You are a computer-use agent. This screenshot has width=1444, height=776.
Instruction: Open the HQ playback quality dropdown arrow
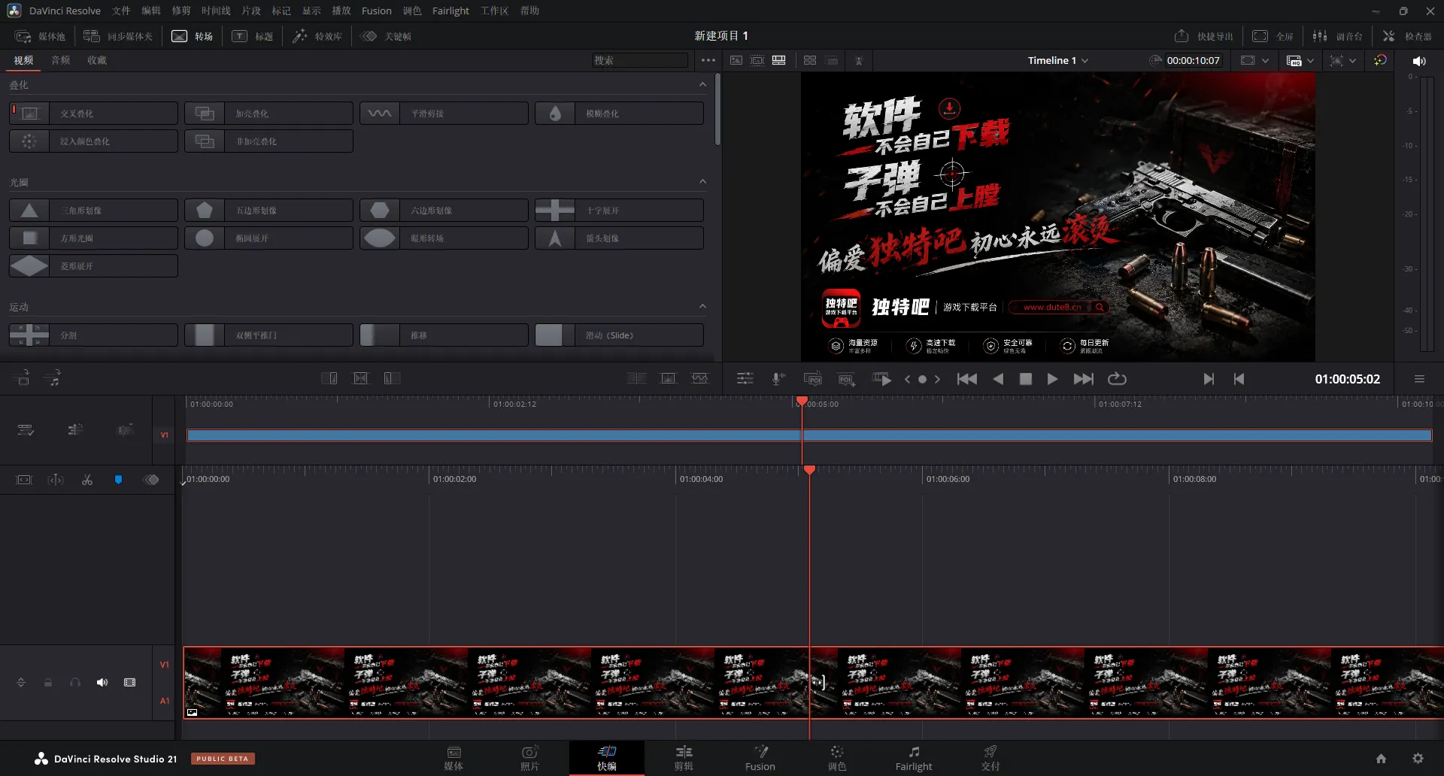coord(1311,61)
